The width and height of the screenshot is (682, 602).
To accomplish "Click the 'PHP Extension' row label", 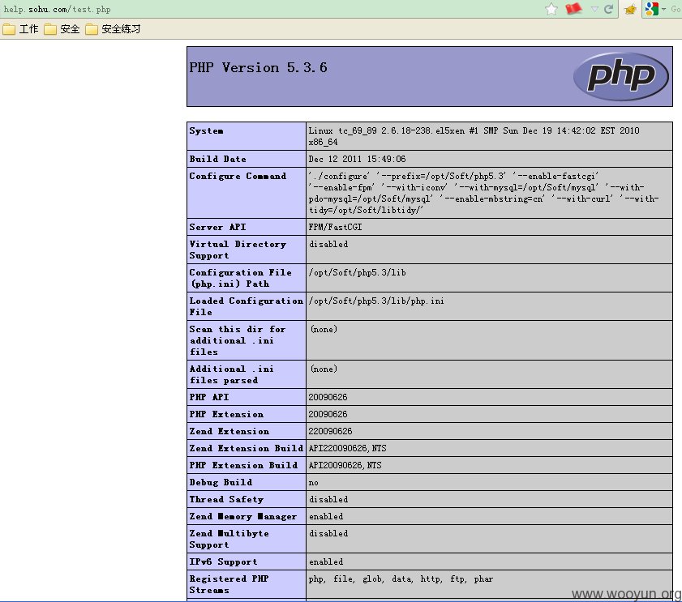I will click(x=226, y=414).
